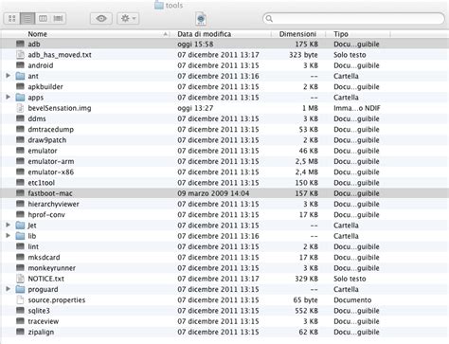Select the emulator executable icon
This screenshot has height=344, width=449.
[20, 151]
